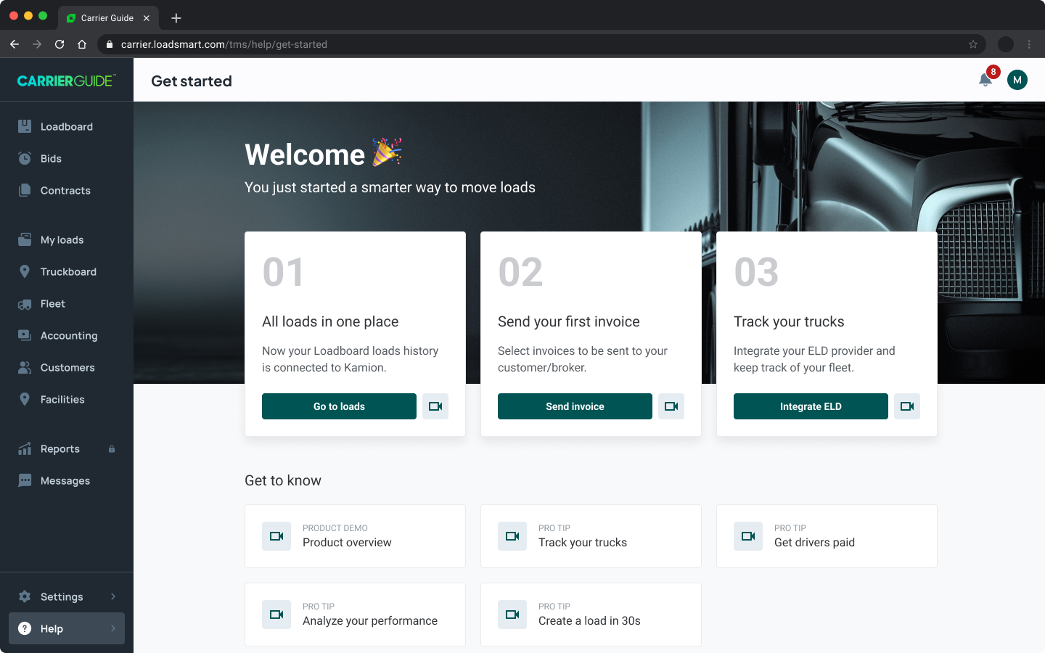Click the My loads box icon
Image resolution: width=1045 pixels, height=653 pixels.
click(25, 239)
